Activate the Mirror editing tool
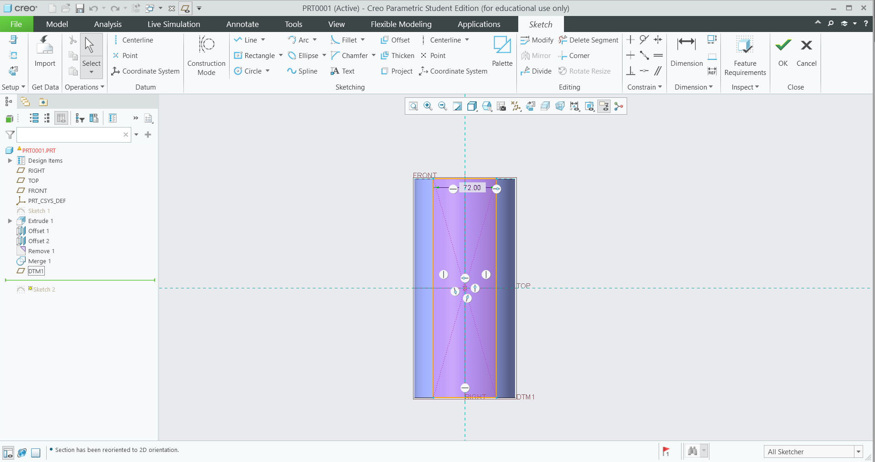 click(x=536, y=55)
